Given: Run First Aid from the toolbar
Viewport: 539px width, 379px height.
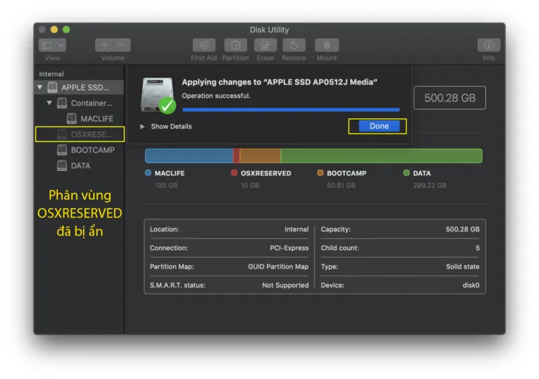Looking at the screenshot, I should pyautogui.click(x=204, y=45).
